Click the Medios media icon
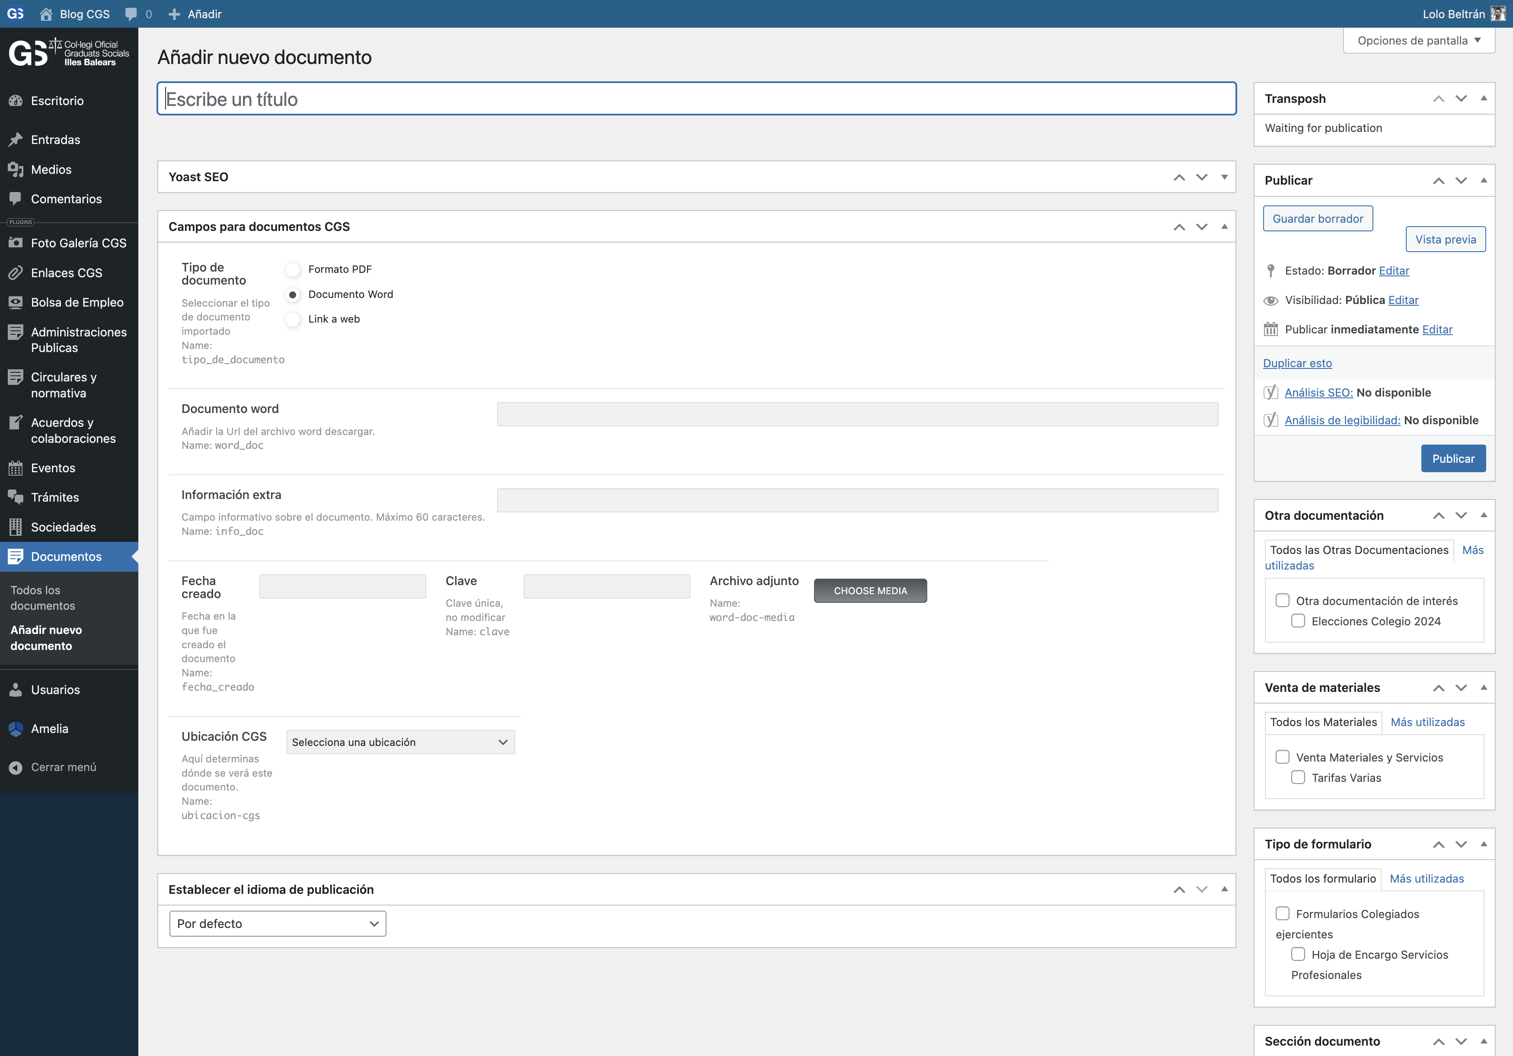The height and width of the screenshot is (1056, 1513). [x=16, y=170]
